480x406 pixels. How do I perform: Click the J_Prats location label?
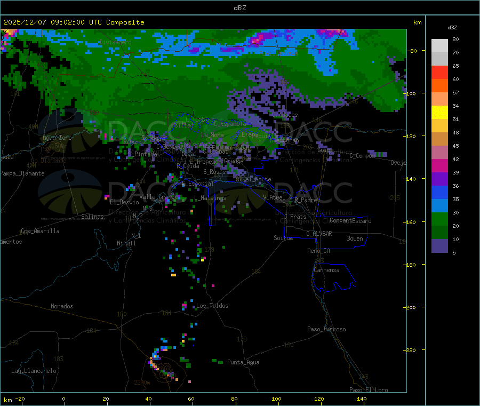[x=295, y=217]
